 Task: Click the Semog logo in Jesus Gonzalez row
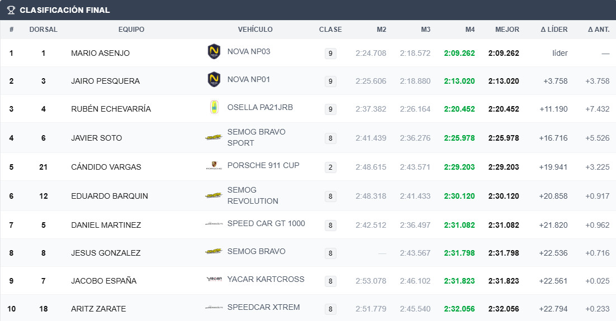[x=214, y=251]
